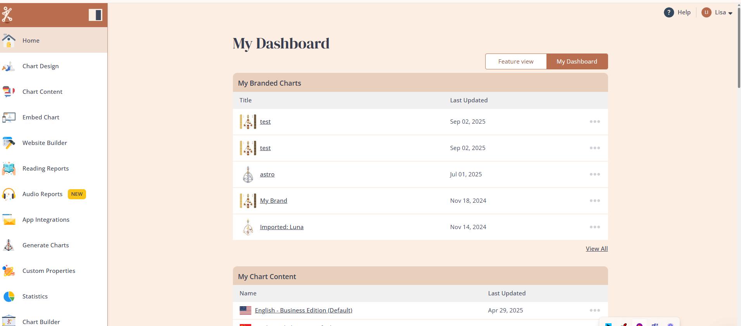Open the three-dot menu for the astro chart
The width and height of the screenshot is (741, 326).
click(595, 174)
